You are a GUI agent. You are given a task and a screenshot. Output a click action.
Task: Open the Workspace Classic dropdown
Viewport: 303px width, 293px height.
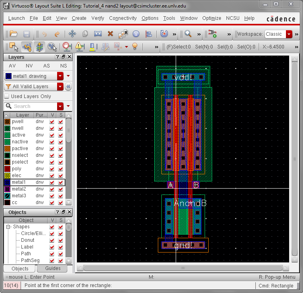point(289,34)
